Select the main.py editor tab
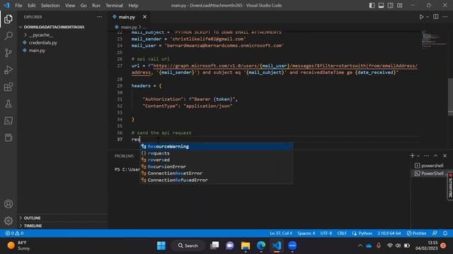453x254 pixels. pyautogui.click(x=127, y=17)
